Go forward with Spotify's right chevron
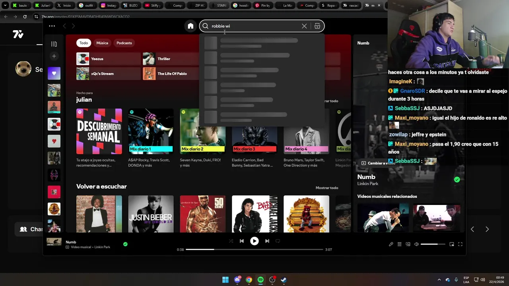The width and height of the screenshot is (509, 286). pyautogui.click(x=73, y=26)
